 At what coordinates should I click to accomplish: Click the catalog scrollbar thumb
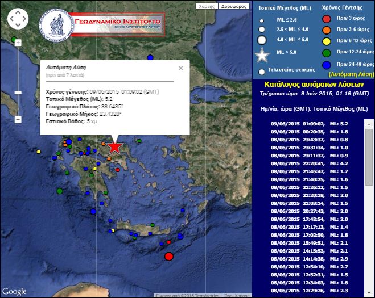[369, 157]
